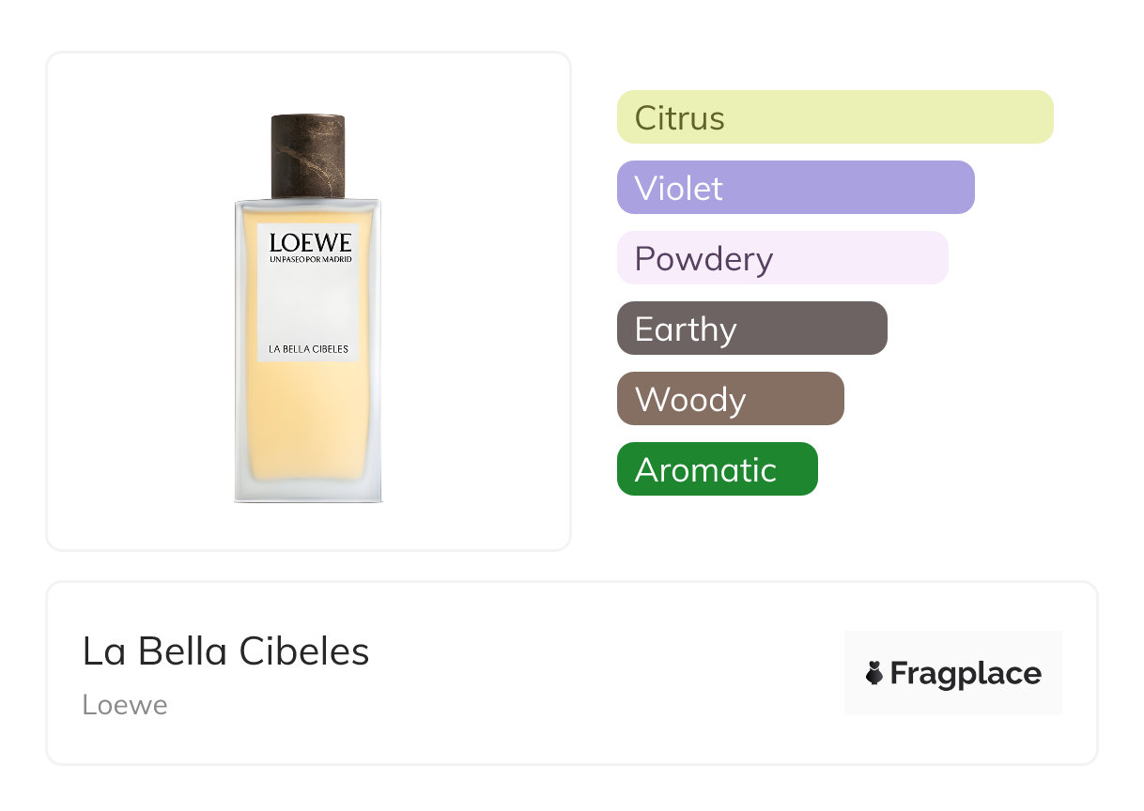Select the green Aromatic accord bar

pyautogui.click(x=717, y=469)
